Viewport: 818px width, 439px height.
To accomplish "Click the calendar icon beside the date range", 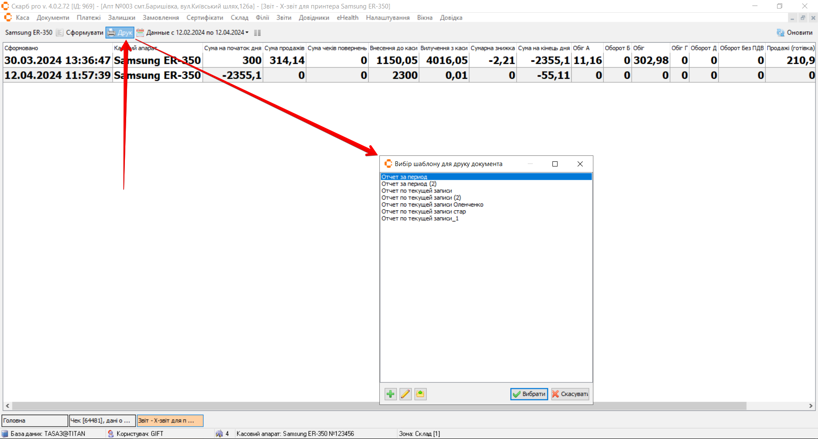I will [x=140, y=33].
